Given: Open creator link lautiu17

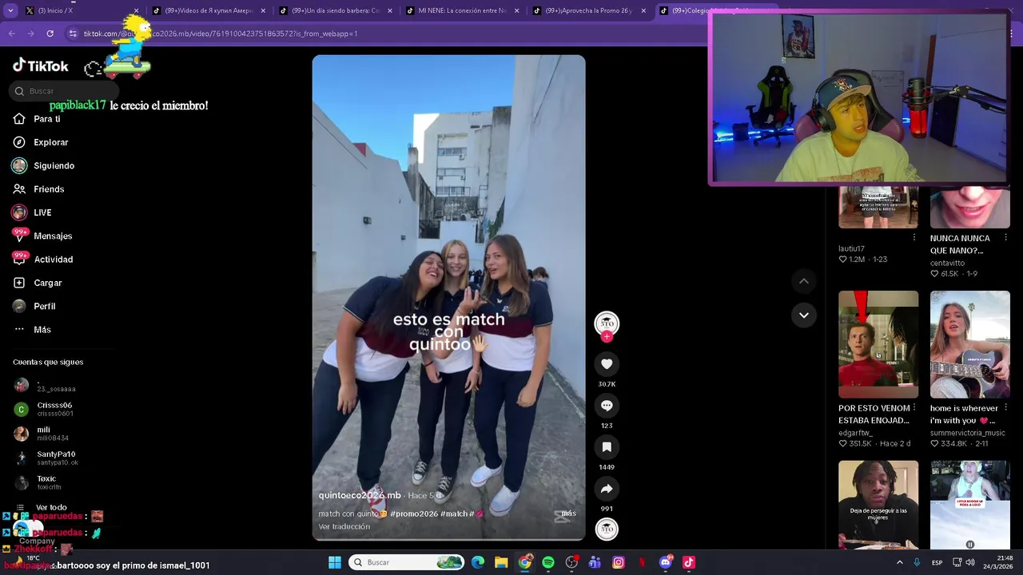Looking at the screenshot, I should point(851,248).
